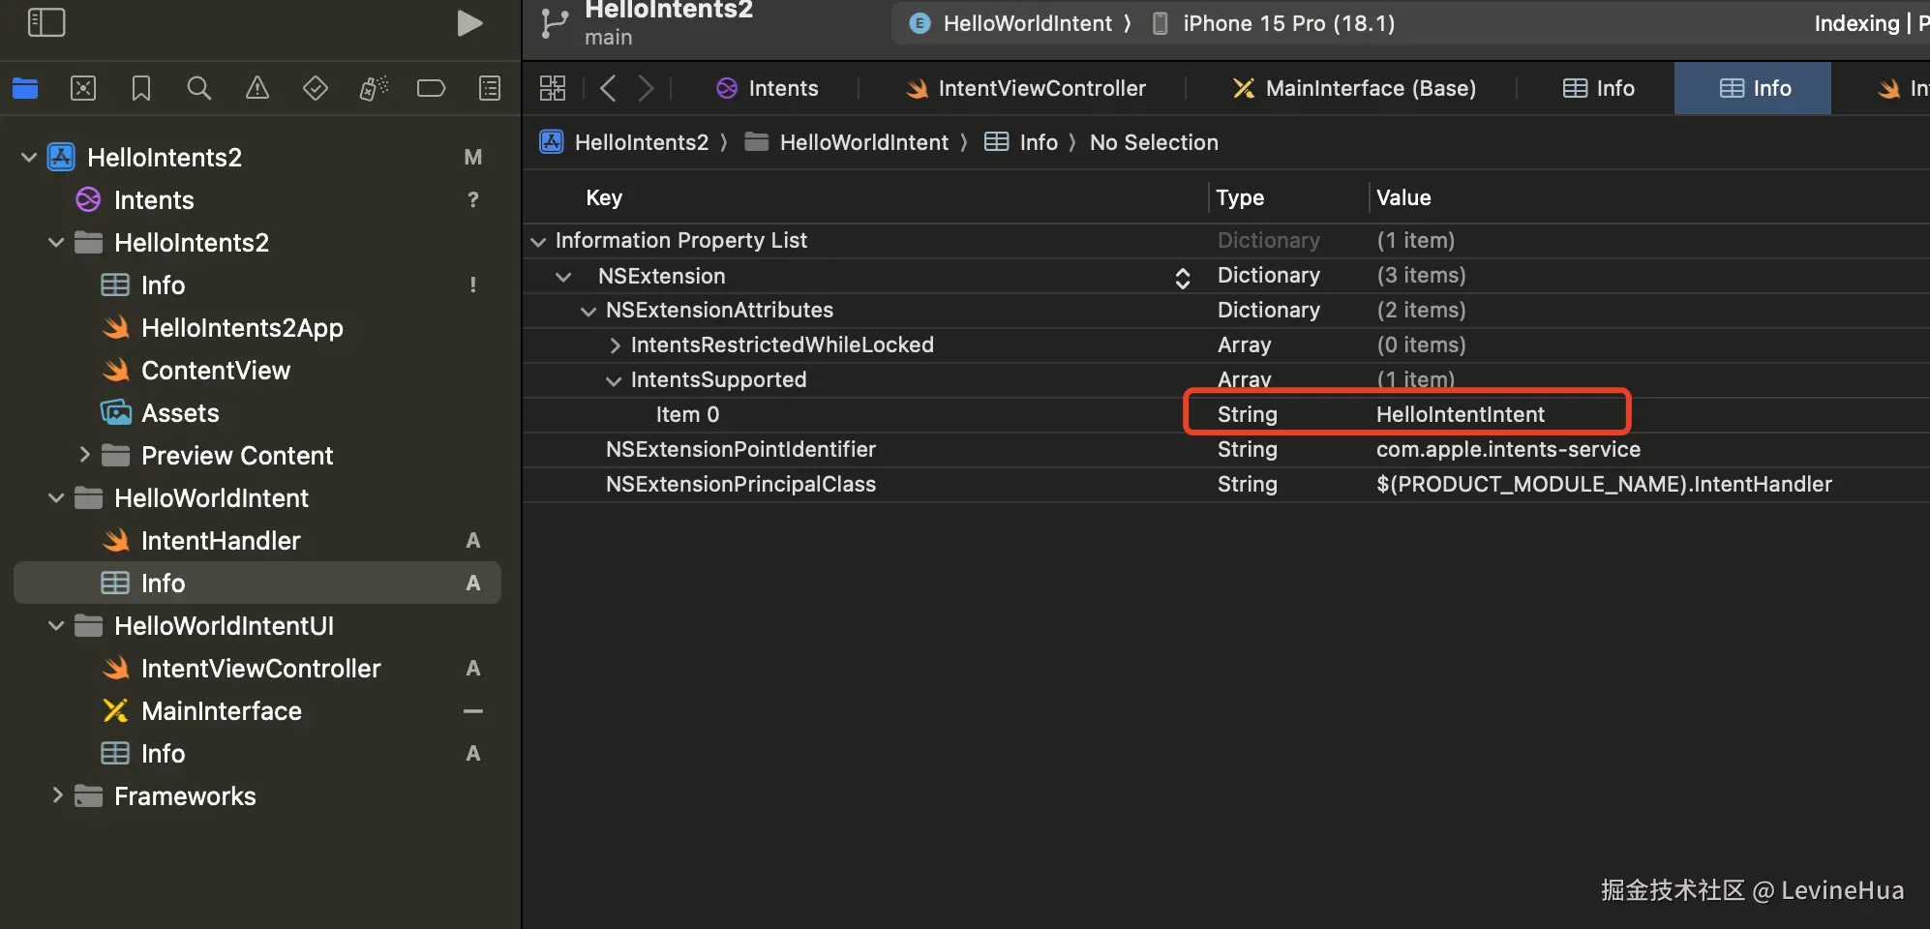The image size is (1930, 929).
Task: Go back in editor history
Action: tap(608, 88)
